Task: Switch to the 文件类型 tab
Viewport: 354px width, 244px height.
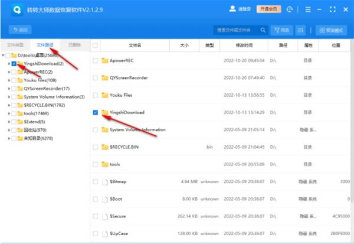Action: (x=15, y=45)
